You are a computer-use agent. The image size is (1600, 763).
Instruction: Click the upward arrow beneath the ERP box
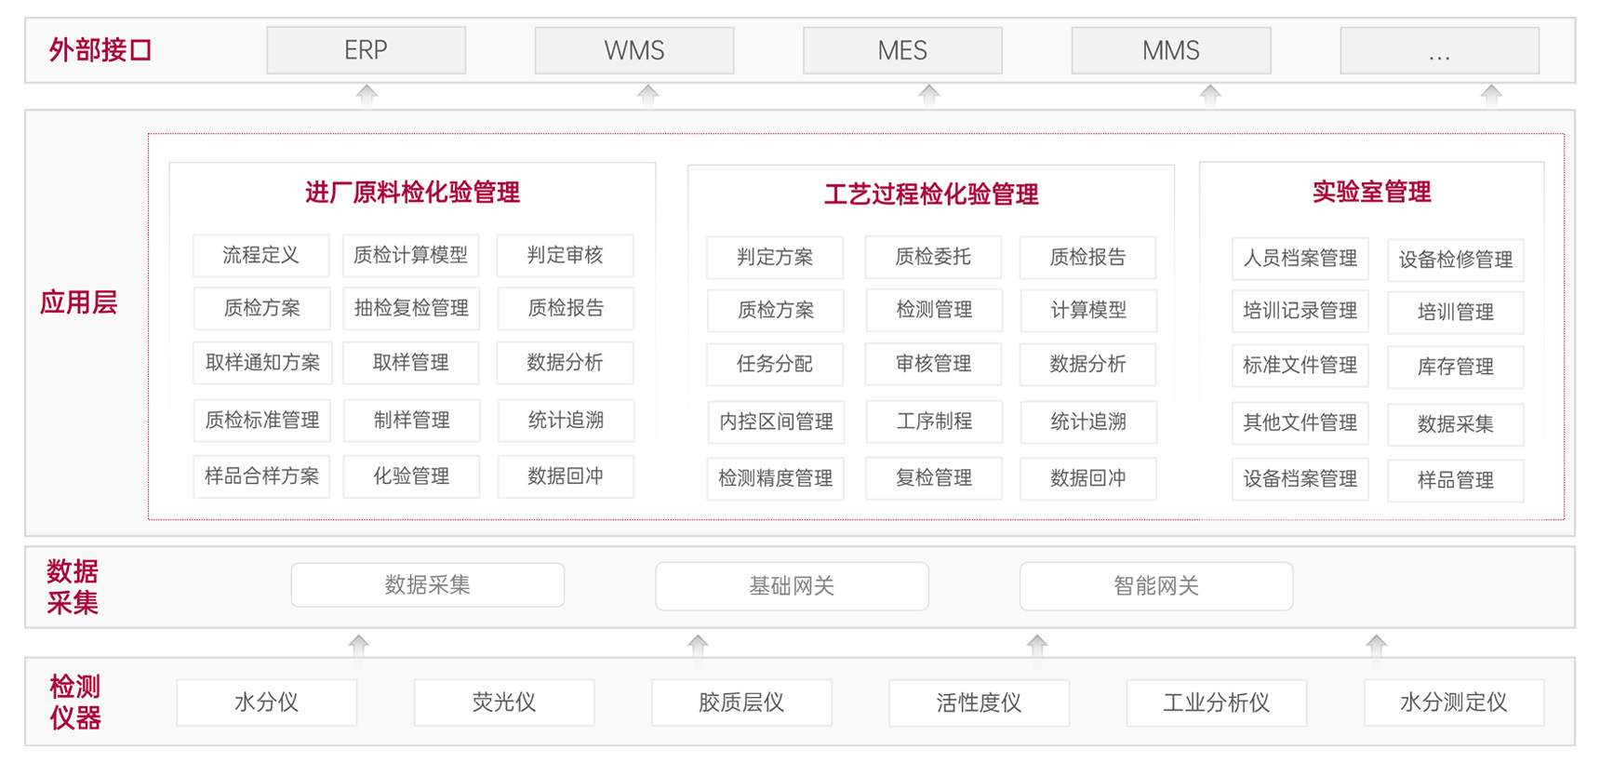[367, 94]
